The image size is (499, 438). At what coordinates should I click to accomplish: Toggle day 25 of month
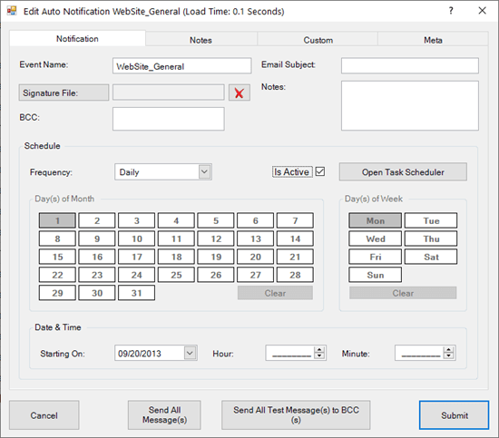tap(176, 275)
